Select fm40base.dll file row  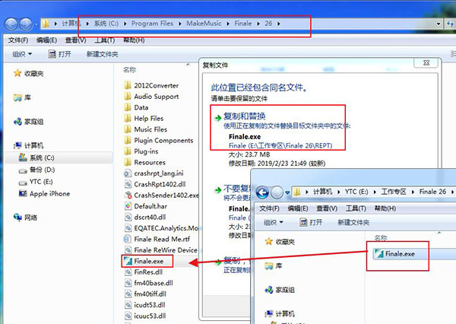click(149, 283)
